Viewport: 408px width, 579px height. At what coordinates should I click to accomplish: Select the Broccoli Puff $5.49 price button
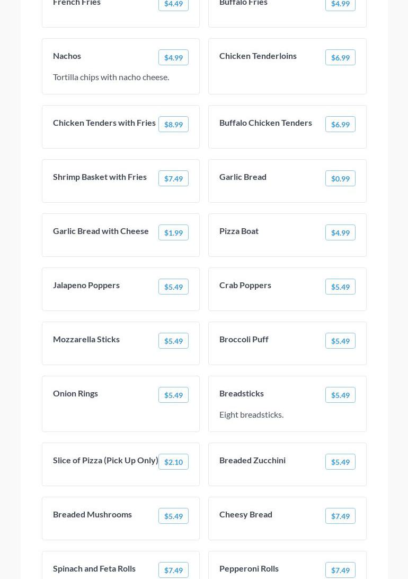click(x=340, y=341)
